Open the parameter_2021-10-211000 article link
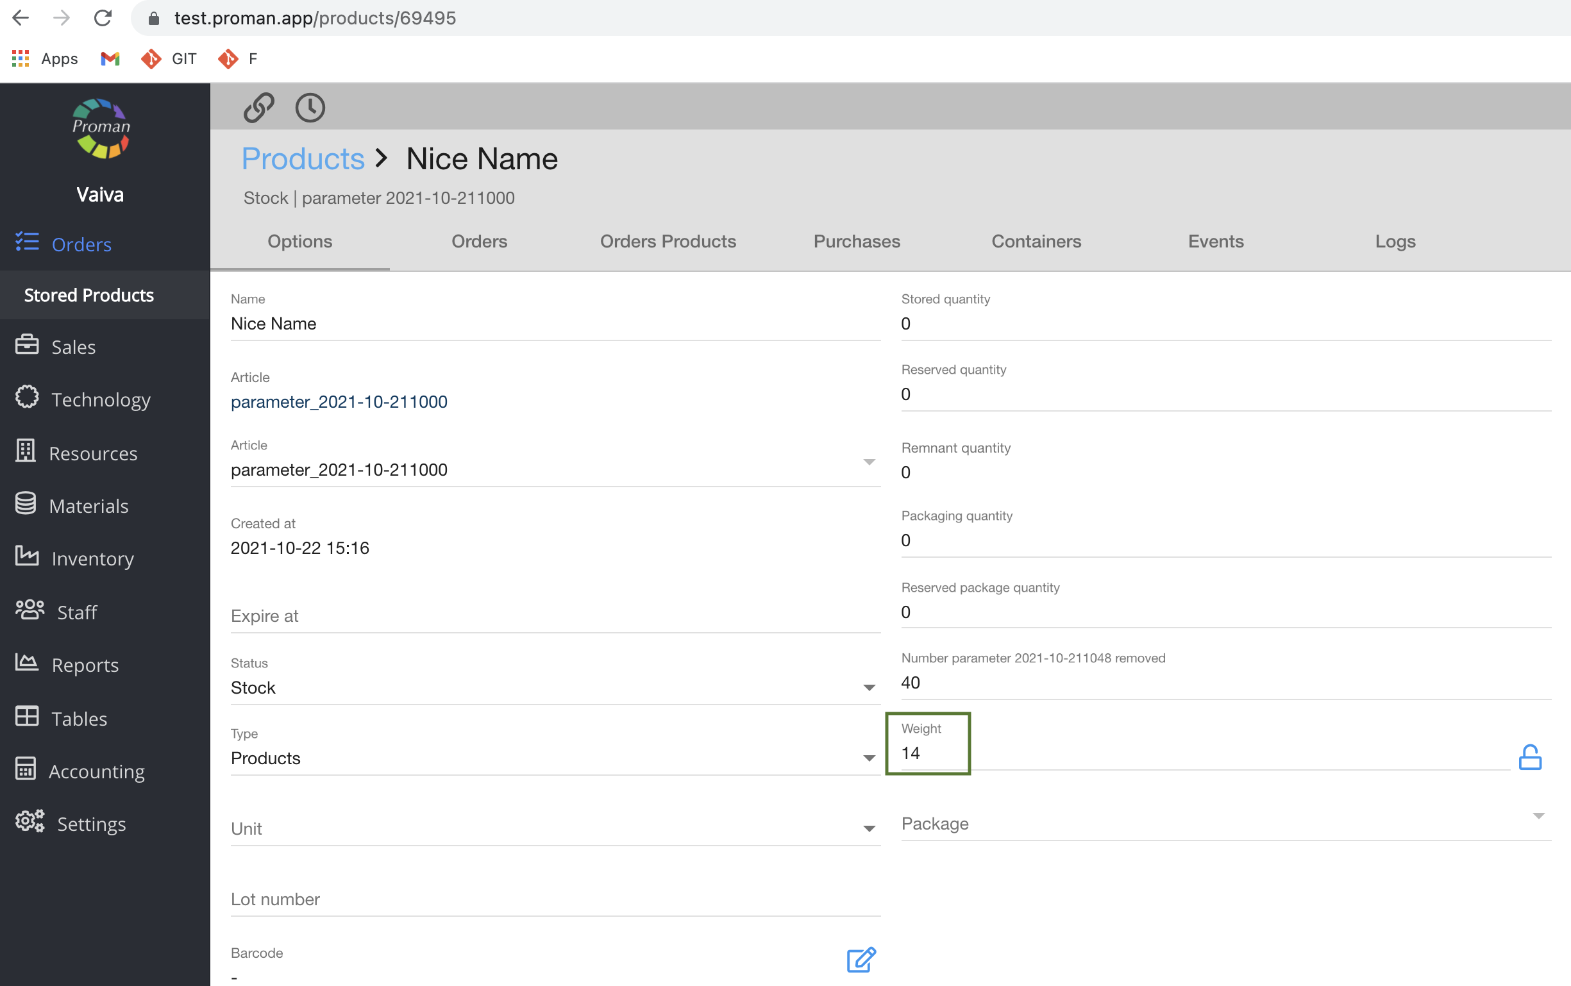The height and width of the screenshot is (986, 1571). 339,402
